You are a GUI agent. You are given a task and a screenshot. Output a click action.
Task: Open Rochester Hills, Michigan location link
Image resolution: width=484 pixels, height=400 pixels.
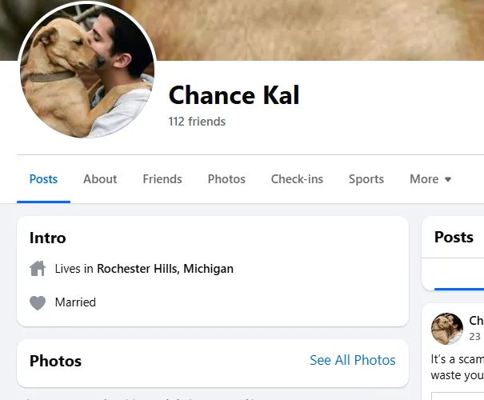[165, 269]
